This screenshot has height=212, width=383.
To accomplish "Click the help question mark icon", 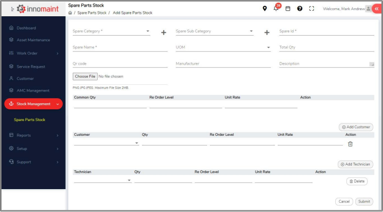I will [x=300, y=9].
